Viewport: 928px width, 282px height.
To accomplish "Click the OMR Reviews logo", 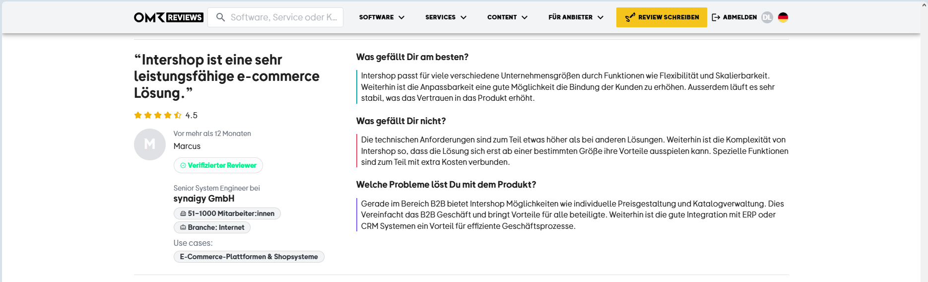I will tap(168, 17).
